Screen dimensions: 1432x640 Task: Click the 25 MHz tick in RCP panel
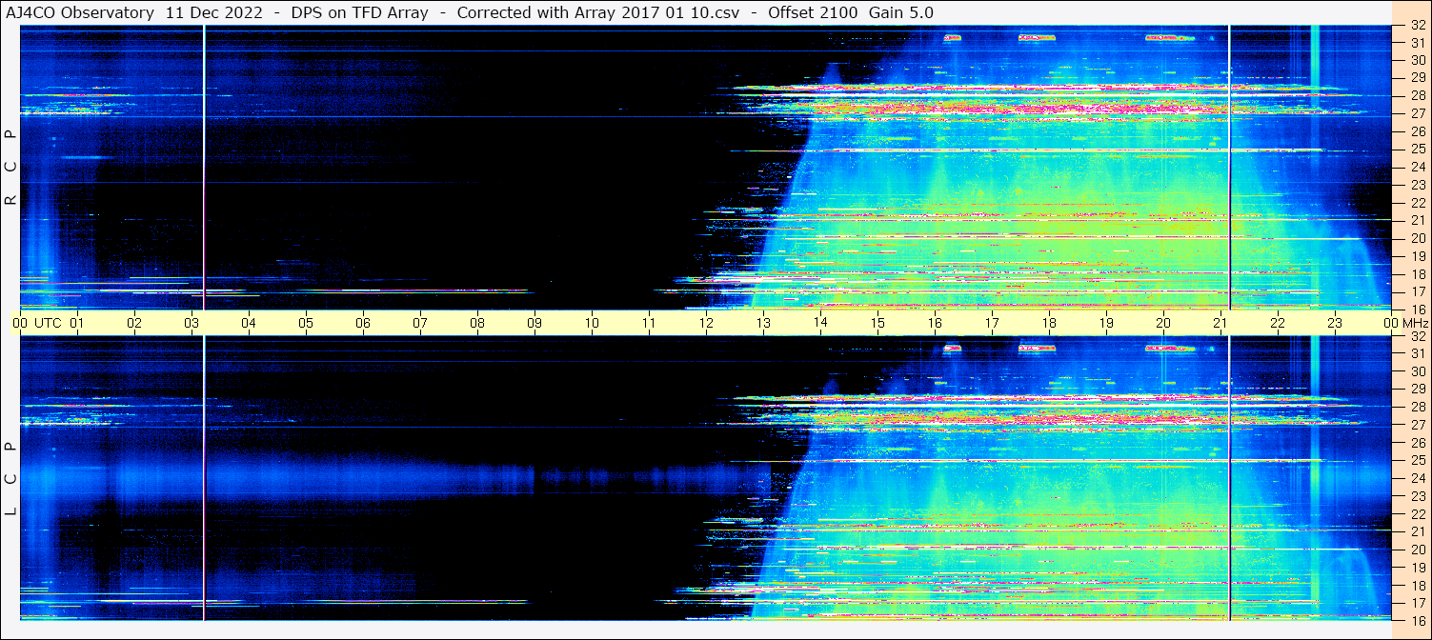(1417, 149)
